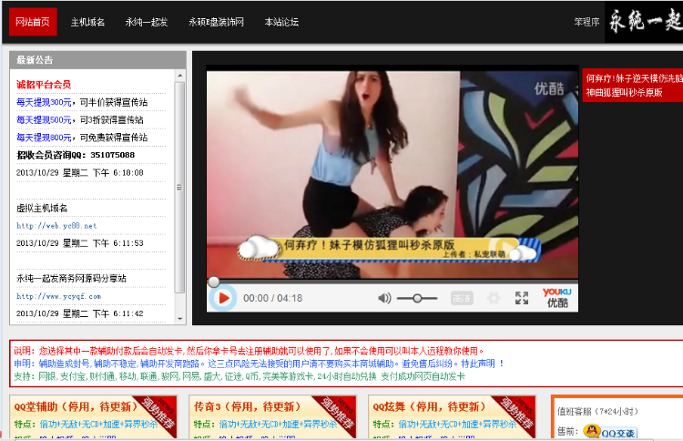Open 每天提现800元 link
This screenshot has height=441, width=683.
[x=44, y=138]
